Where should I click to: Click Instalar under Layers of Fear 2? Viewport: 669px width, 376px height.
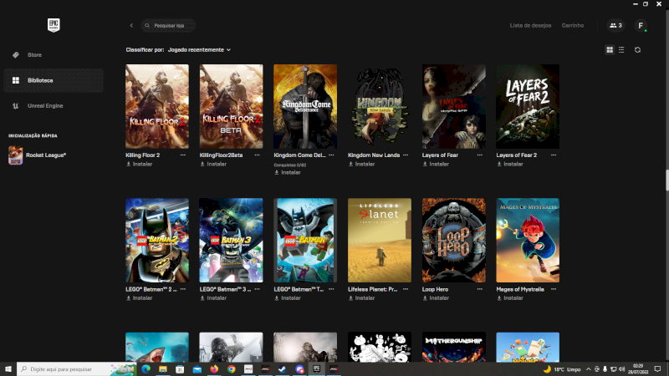pos(513,165)
